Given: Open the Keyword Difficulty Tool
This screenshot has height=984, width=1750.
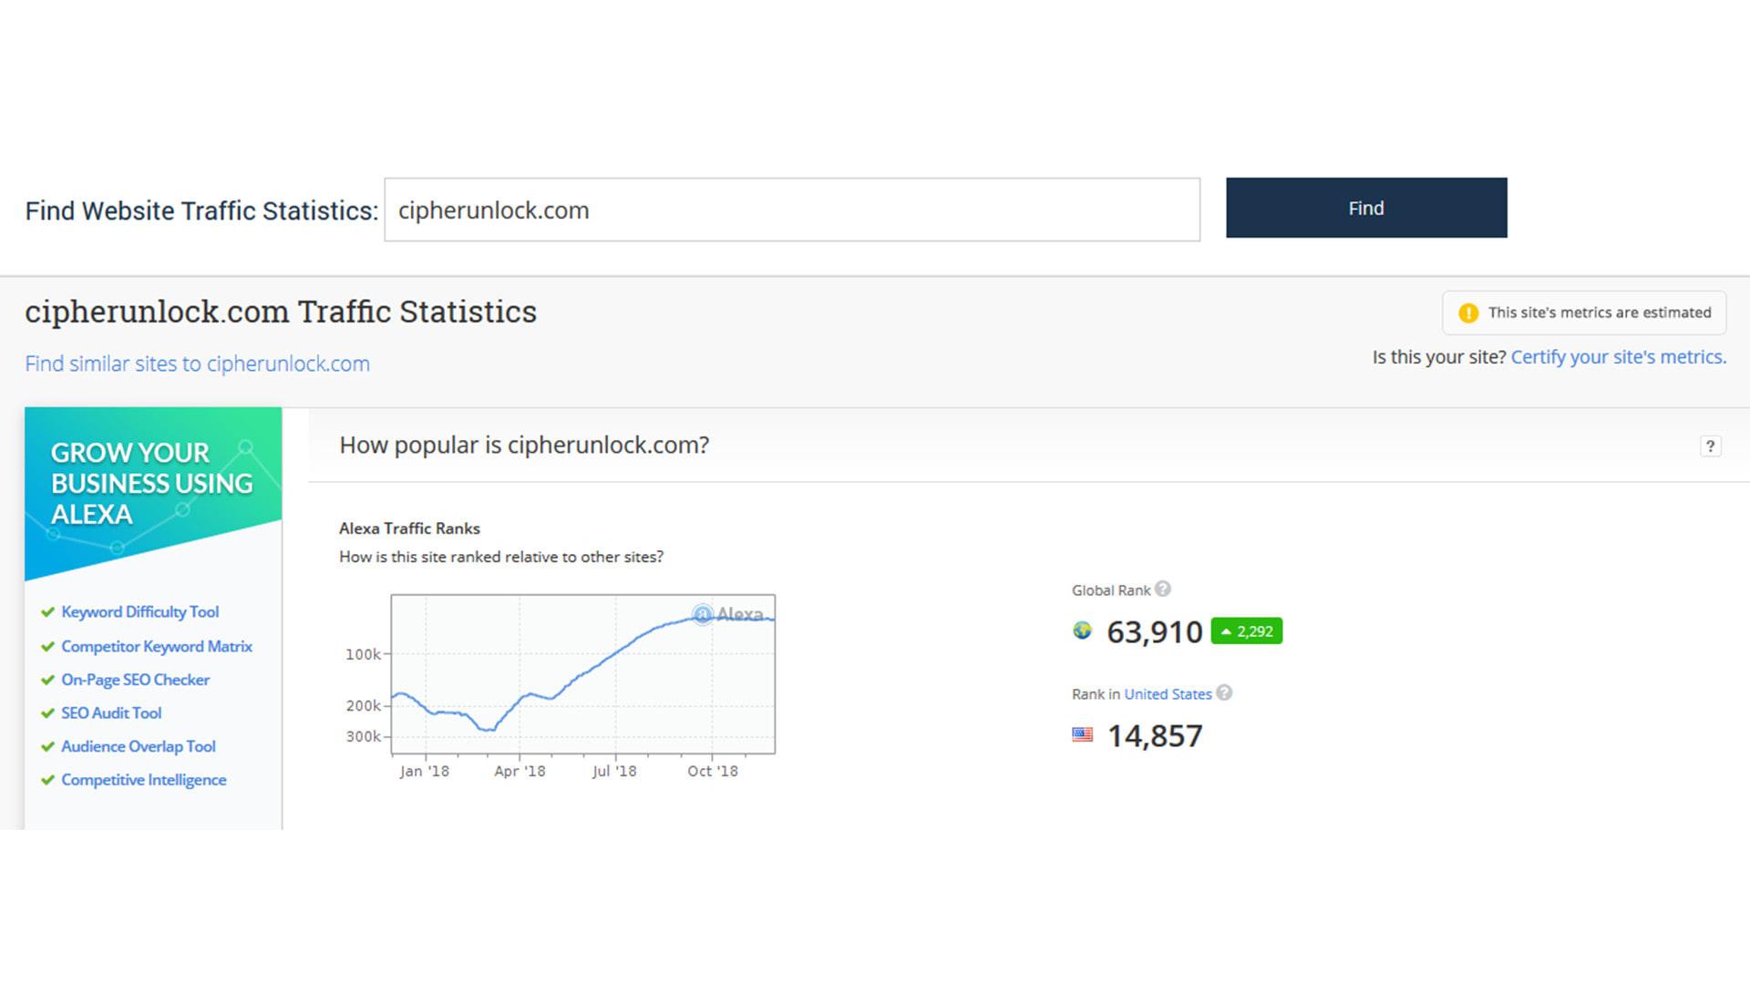Looking at the screenshot, I should tap(139, 611).
